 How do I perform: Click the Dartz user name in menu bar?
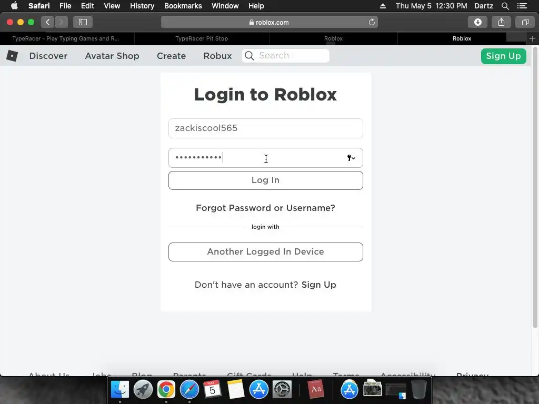pos(484,6)
